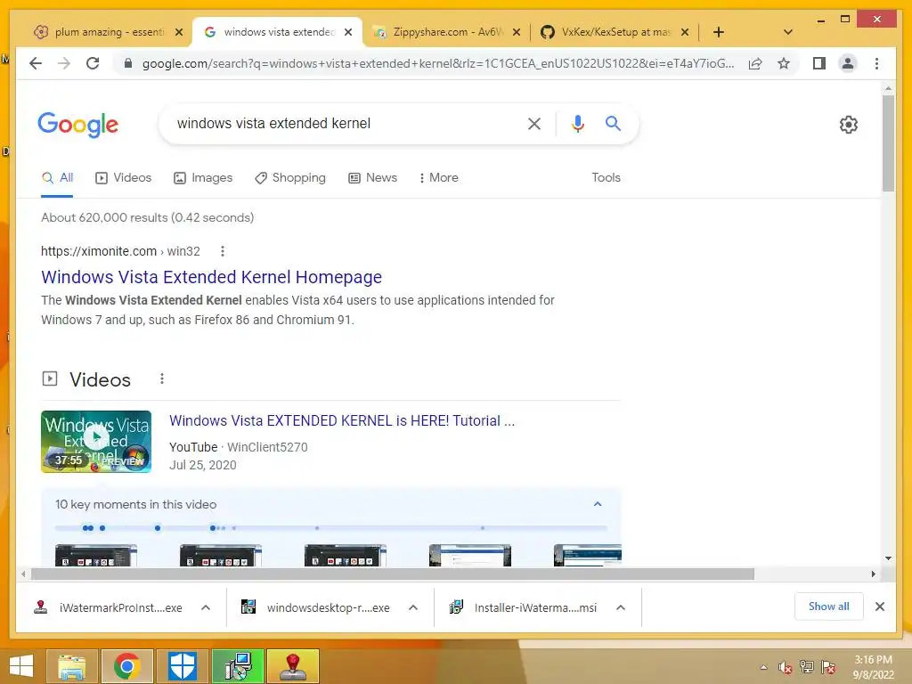Close the windows vista extended tab

(x=348, y=32)
